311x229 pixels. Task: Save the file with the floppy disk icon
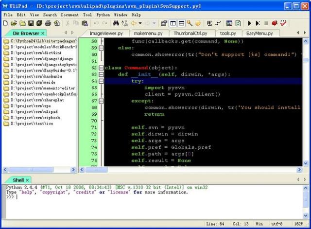[31, 23]
